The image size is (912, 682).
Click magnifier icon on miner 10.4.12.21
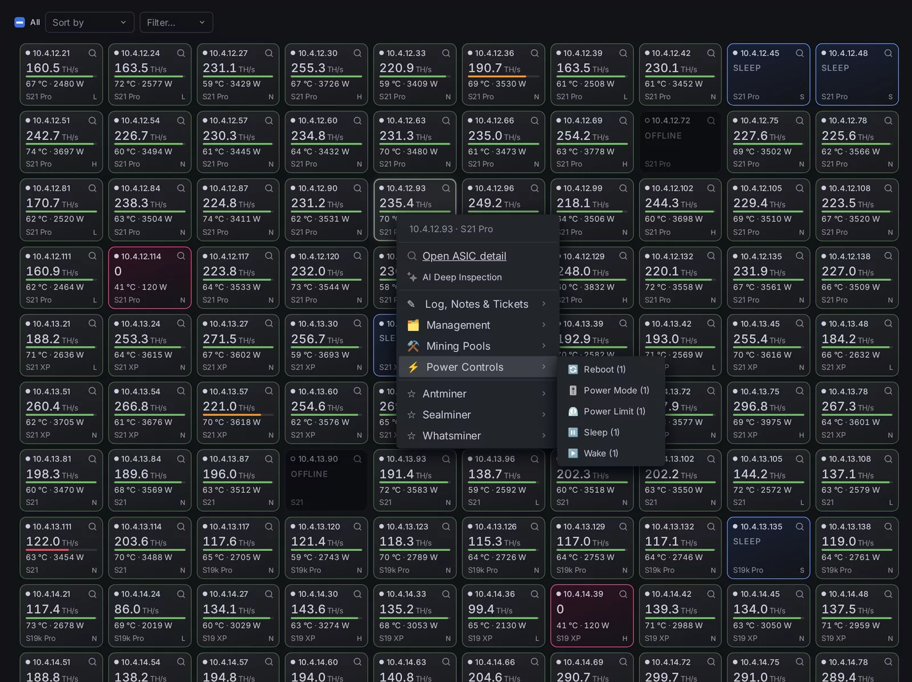click(x=92, y=53)
